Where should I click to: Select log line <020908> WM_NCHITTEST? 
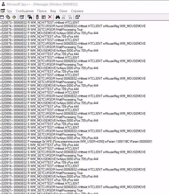(x=39, y=145)
